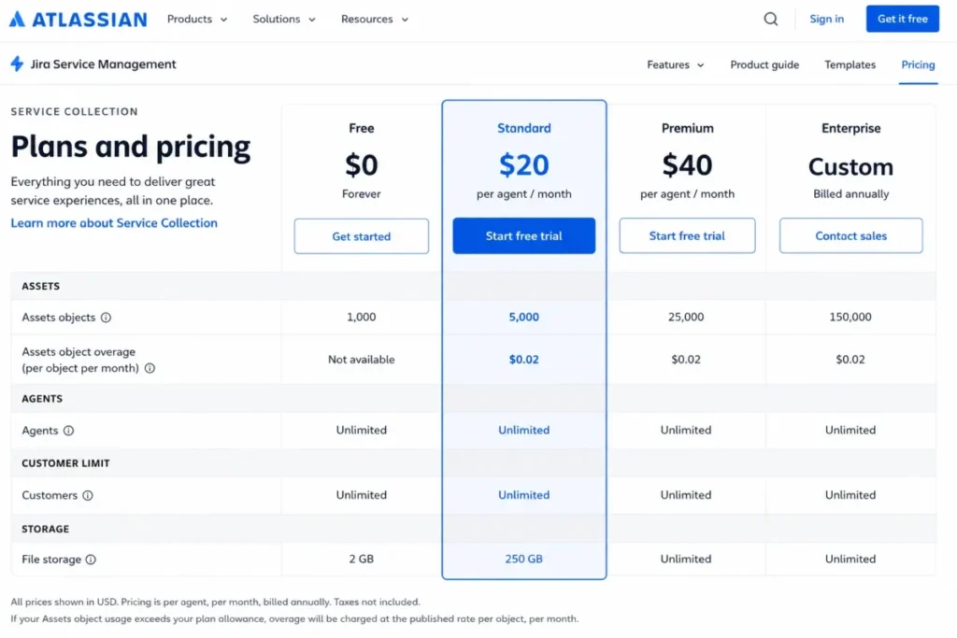957x638 pixels.
Task: Select the Enterprise plan heading
Action: pyautogui.click(x=850, y=128)
